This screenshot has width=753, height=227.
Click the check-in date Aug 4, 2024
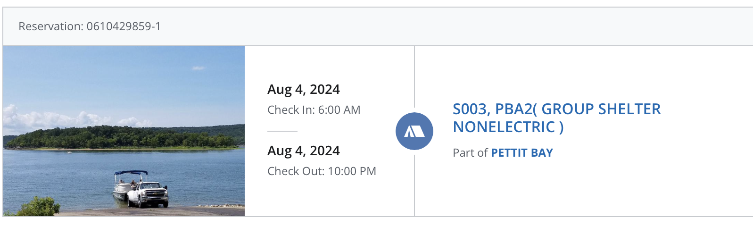tap(303, 89)
